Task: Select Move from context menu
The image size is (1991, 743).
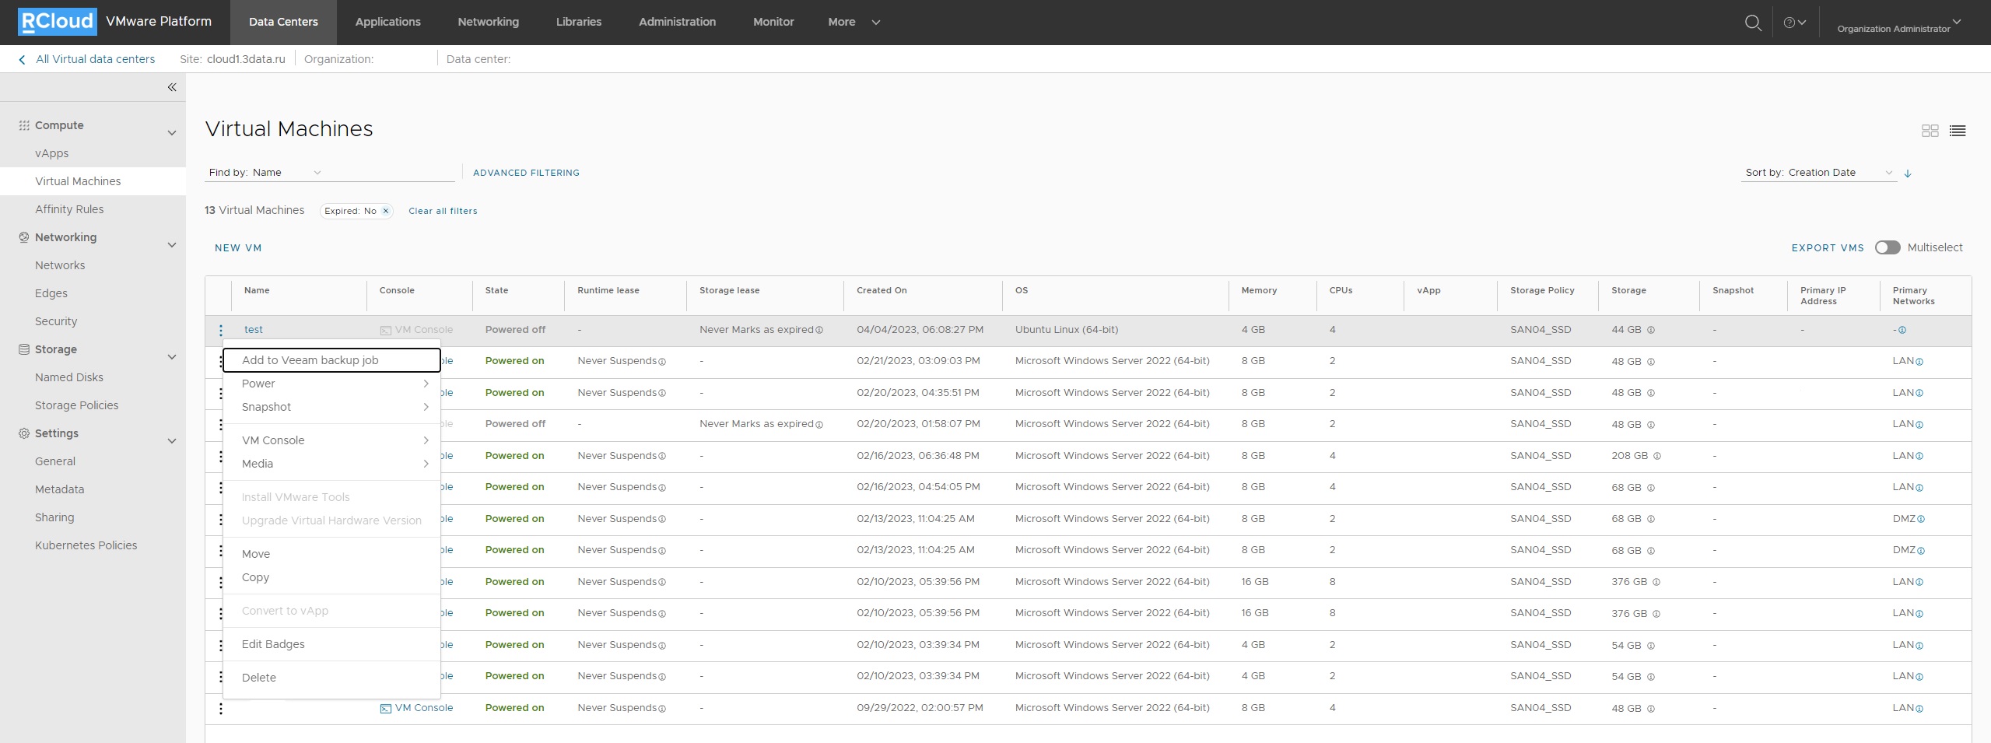Action: tap(331, 554)
